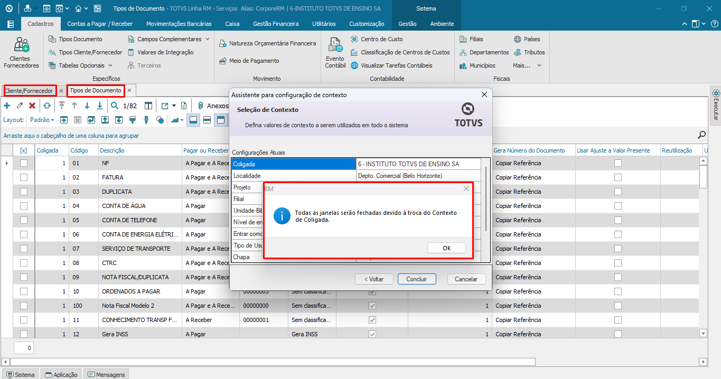Open Valores de Integração in the ribbon
The height and width of the screenshot is (379, 721).
coord(161,52)
